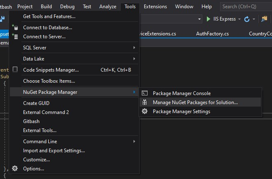Click the Search (Ctrl+Q) box

click(x=245, y=7)
